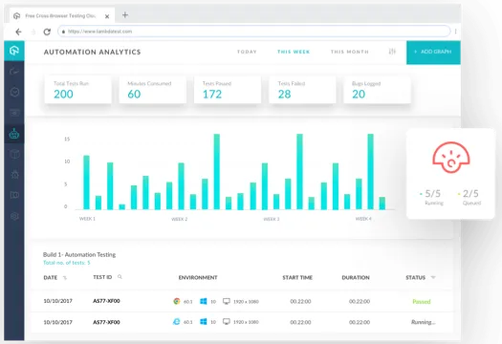Switch to the TODAY tab
This screenshot has height=344, width=502.
coord(247,52)
